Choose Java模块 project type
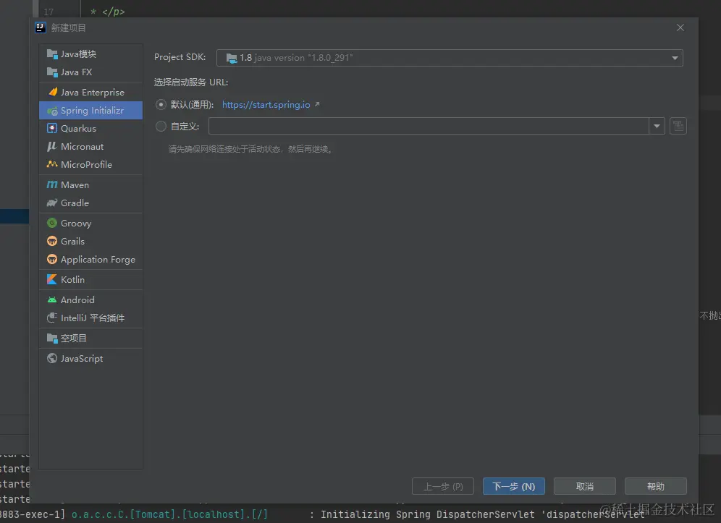The width and height of the screenshot is (721, 523). coord(90,54)
